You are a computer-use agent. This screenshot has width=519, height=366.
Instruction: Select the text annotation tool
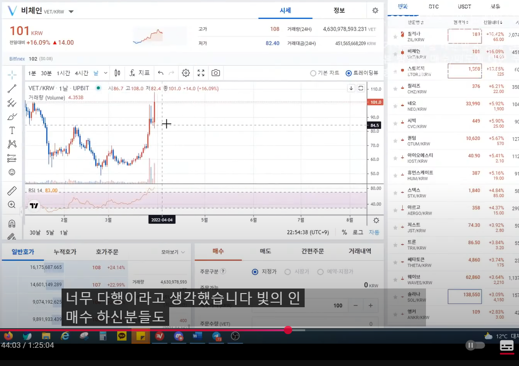pos(12,130)
